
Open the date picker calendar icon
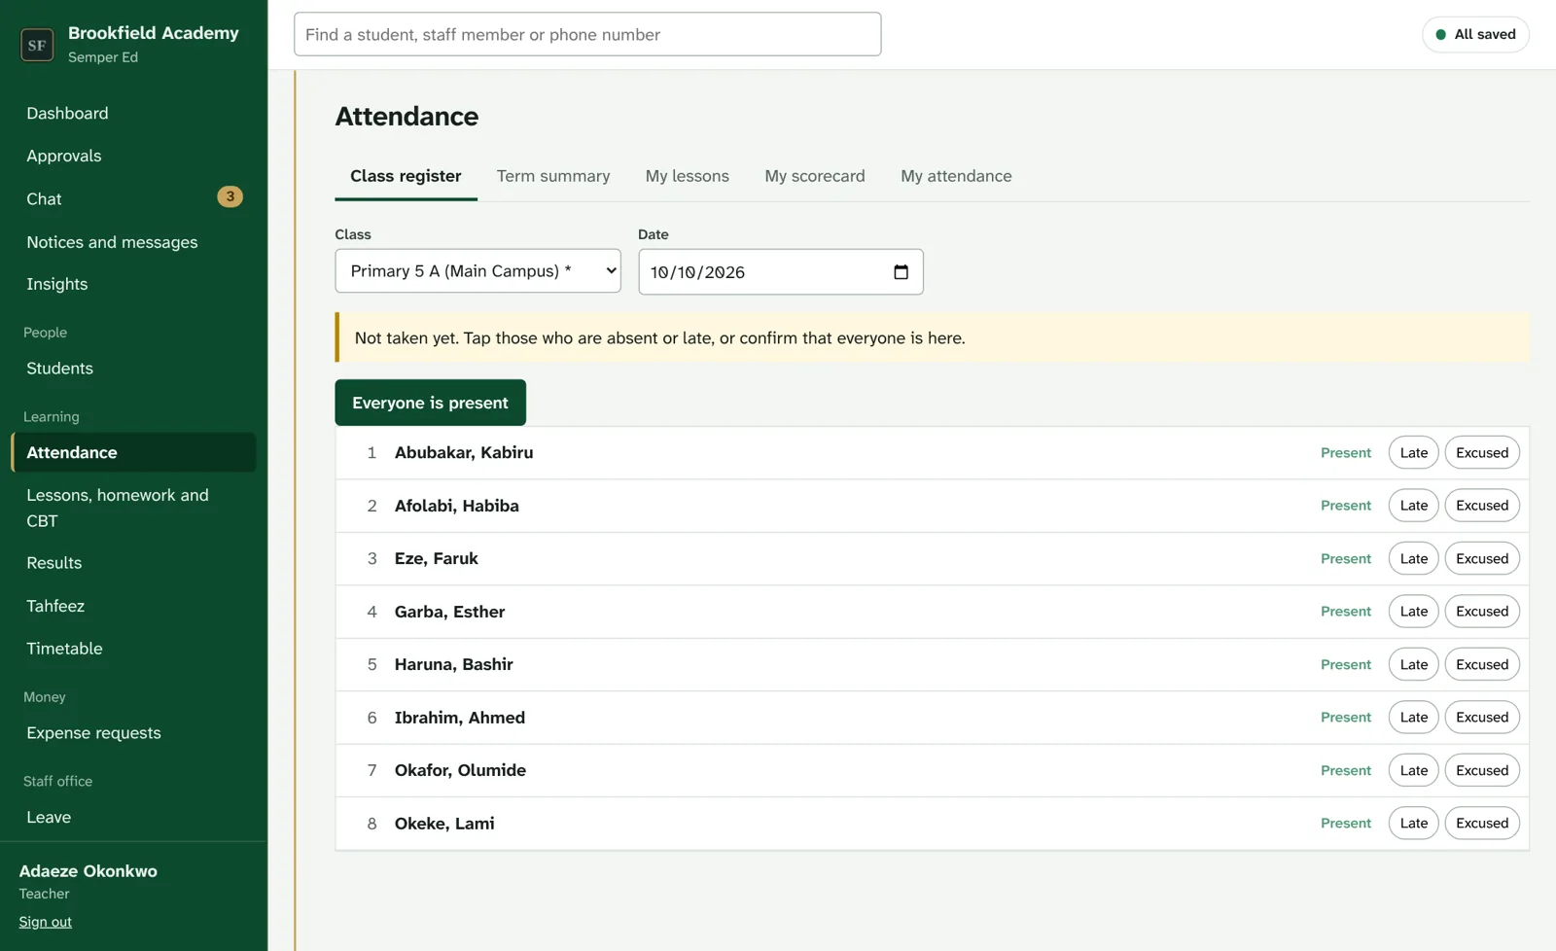point(901,272)
